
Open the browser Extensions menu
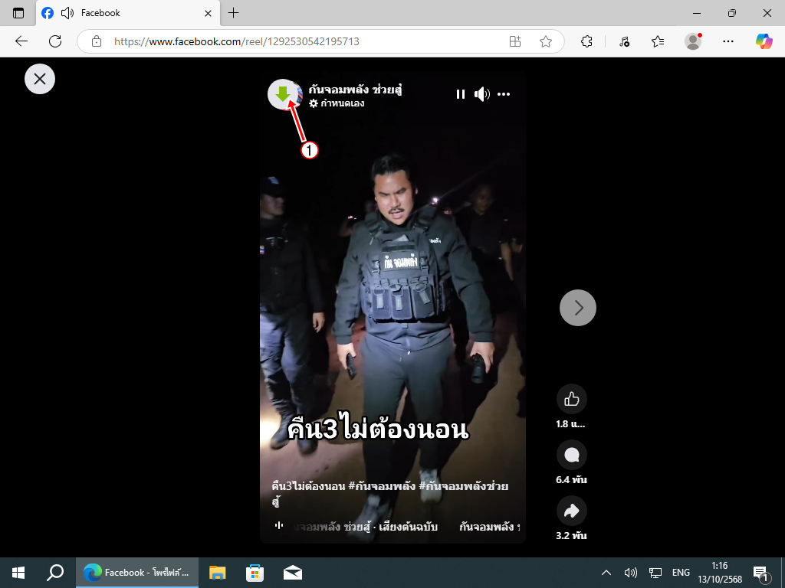click(587, 41)
